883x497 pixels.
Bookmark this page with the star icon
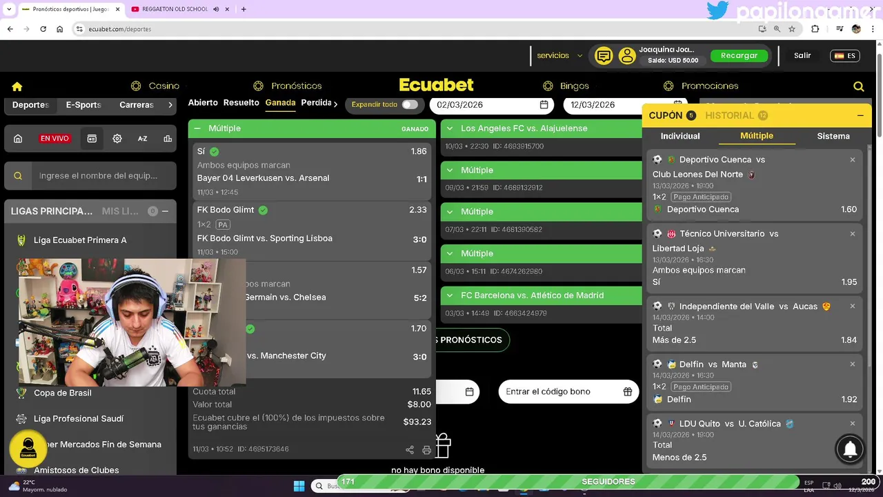(x=792, y=29)
